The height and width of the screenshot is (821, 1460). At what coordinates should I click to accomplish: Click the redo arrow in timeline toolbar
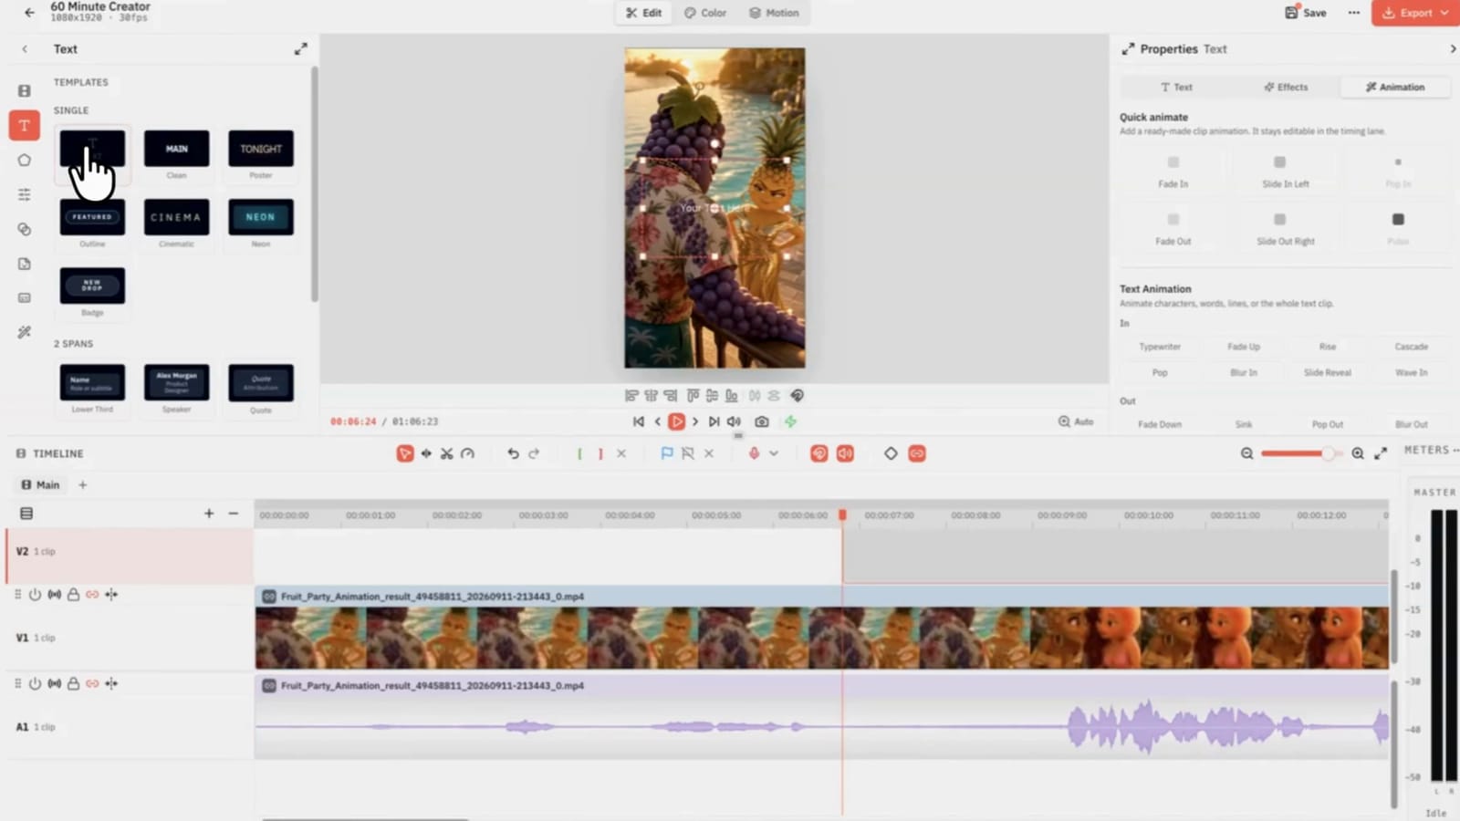(534, 453)
